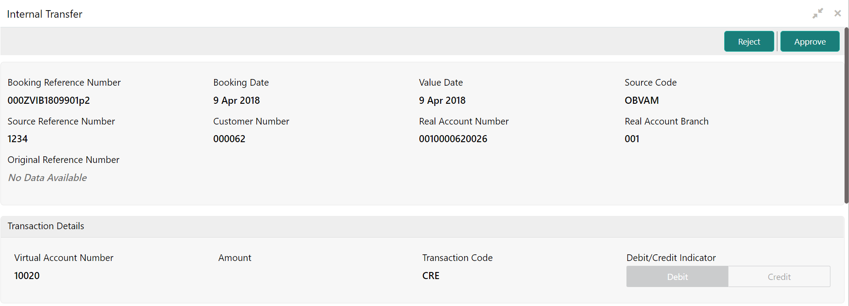Reject the internal transfer
The width and height of the screenshot is (849, 306).
tap(749, 42)
